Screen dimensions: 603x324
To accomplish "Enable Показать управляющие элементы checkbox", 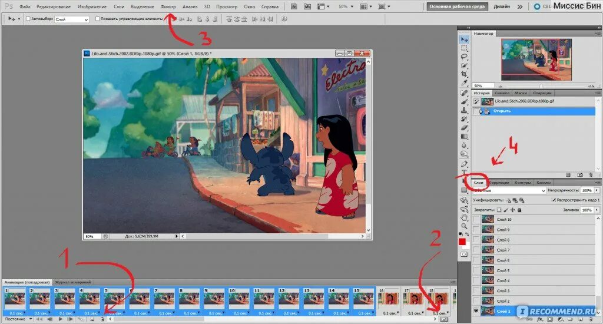I will (x=97, y=18).
